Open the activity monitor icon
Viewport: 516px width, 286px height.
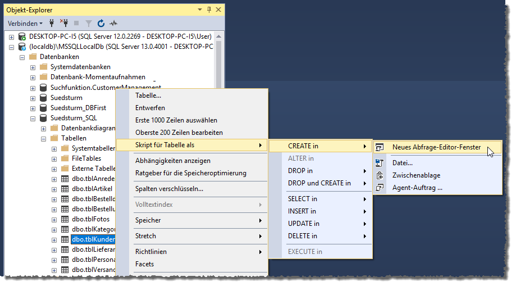(x=114, y=24)
